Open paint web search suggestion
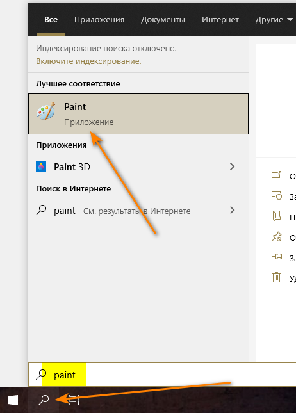The height and width of the screenshot is (413, 296). (x=138, y=211)
